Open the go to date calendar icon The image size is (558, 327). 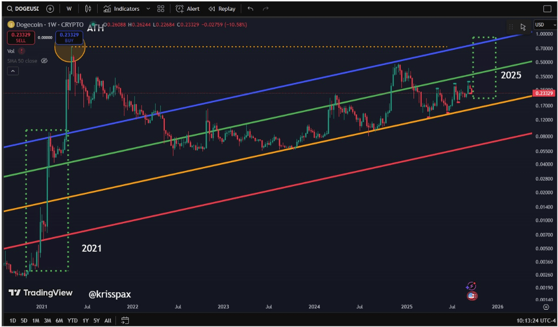pos(125,320)
